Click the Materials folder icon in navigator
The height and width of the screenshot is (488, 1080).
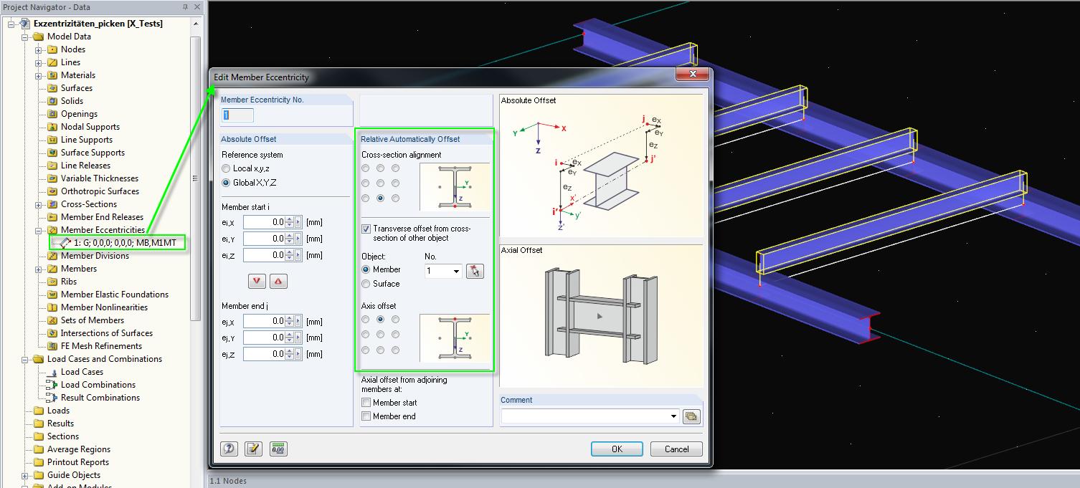pos(53,75)
